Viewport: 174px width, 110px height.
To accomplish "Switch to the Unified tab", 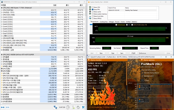I will (x=128, y=22).
